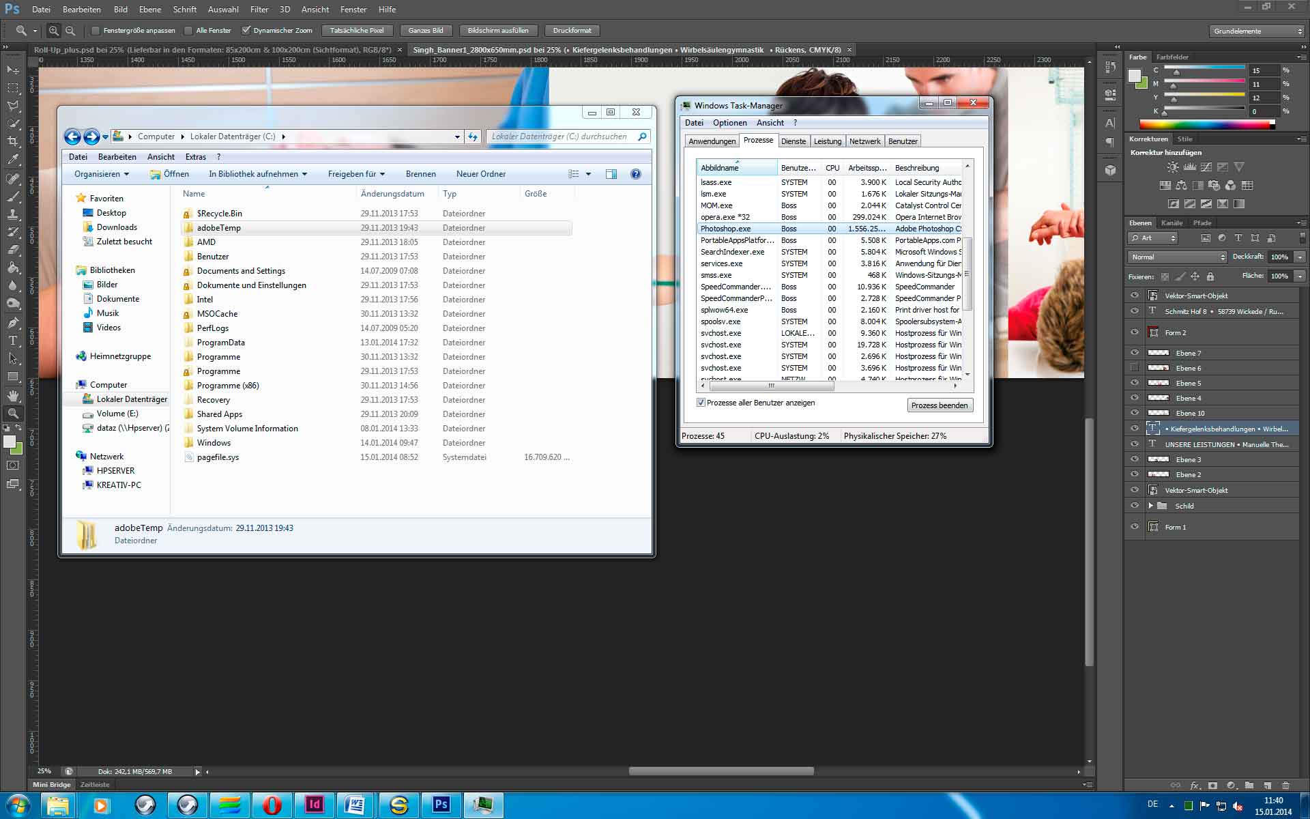This screenshot has width=1310, height=819.
Task: Click Prozess beenden button
Action: pyautogui.click(x=939, y=405)
